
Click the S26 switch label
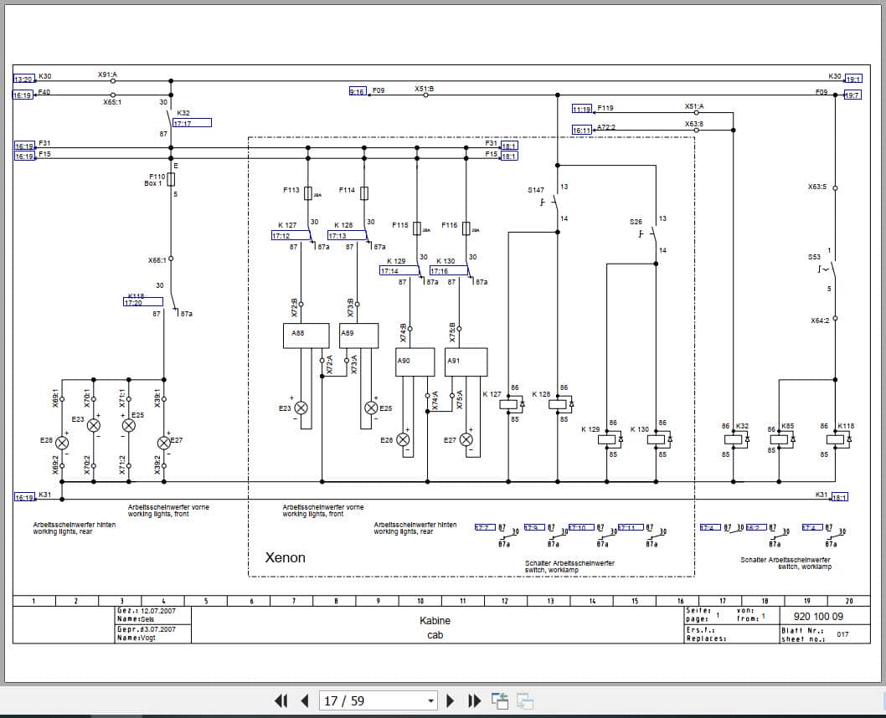[x=636, y=222]
